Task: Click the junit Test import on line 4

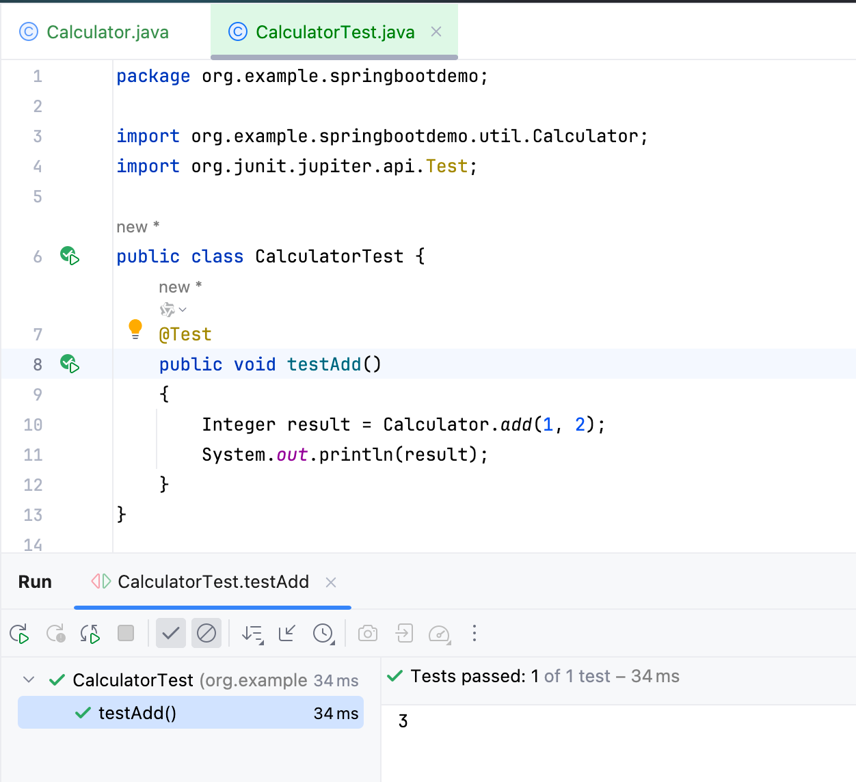Action: (297, 166)
